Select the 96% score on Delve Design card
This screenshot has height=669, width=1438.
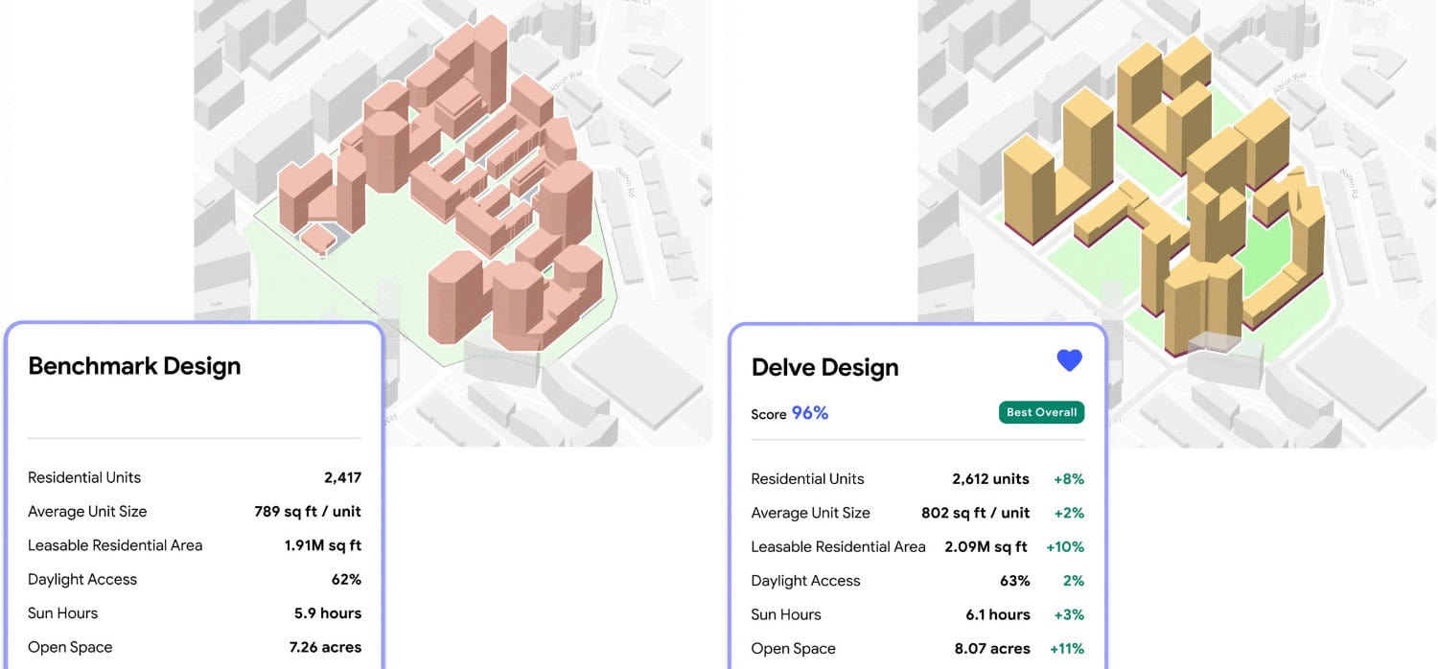809,412
